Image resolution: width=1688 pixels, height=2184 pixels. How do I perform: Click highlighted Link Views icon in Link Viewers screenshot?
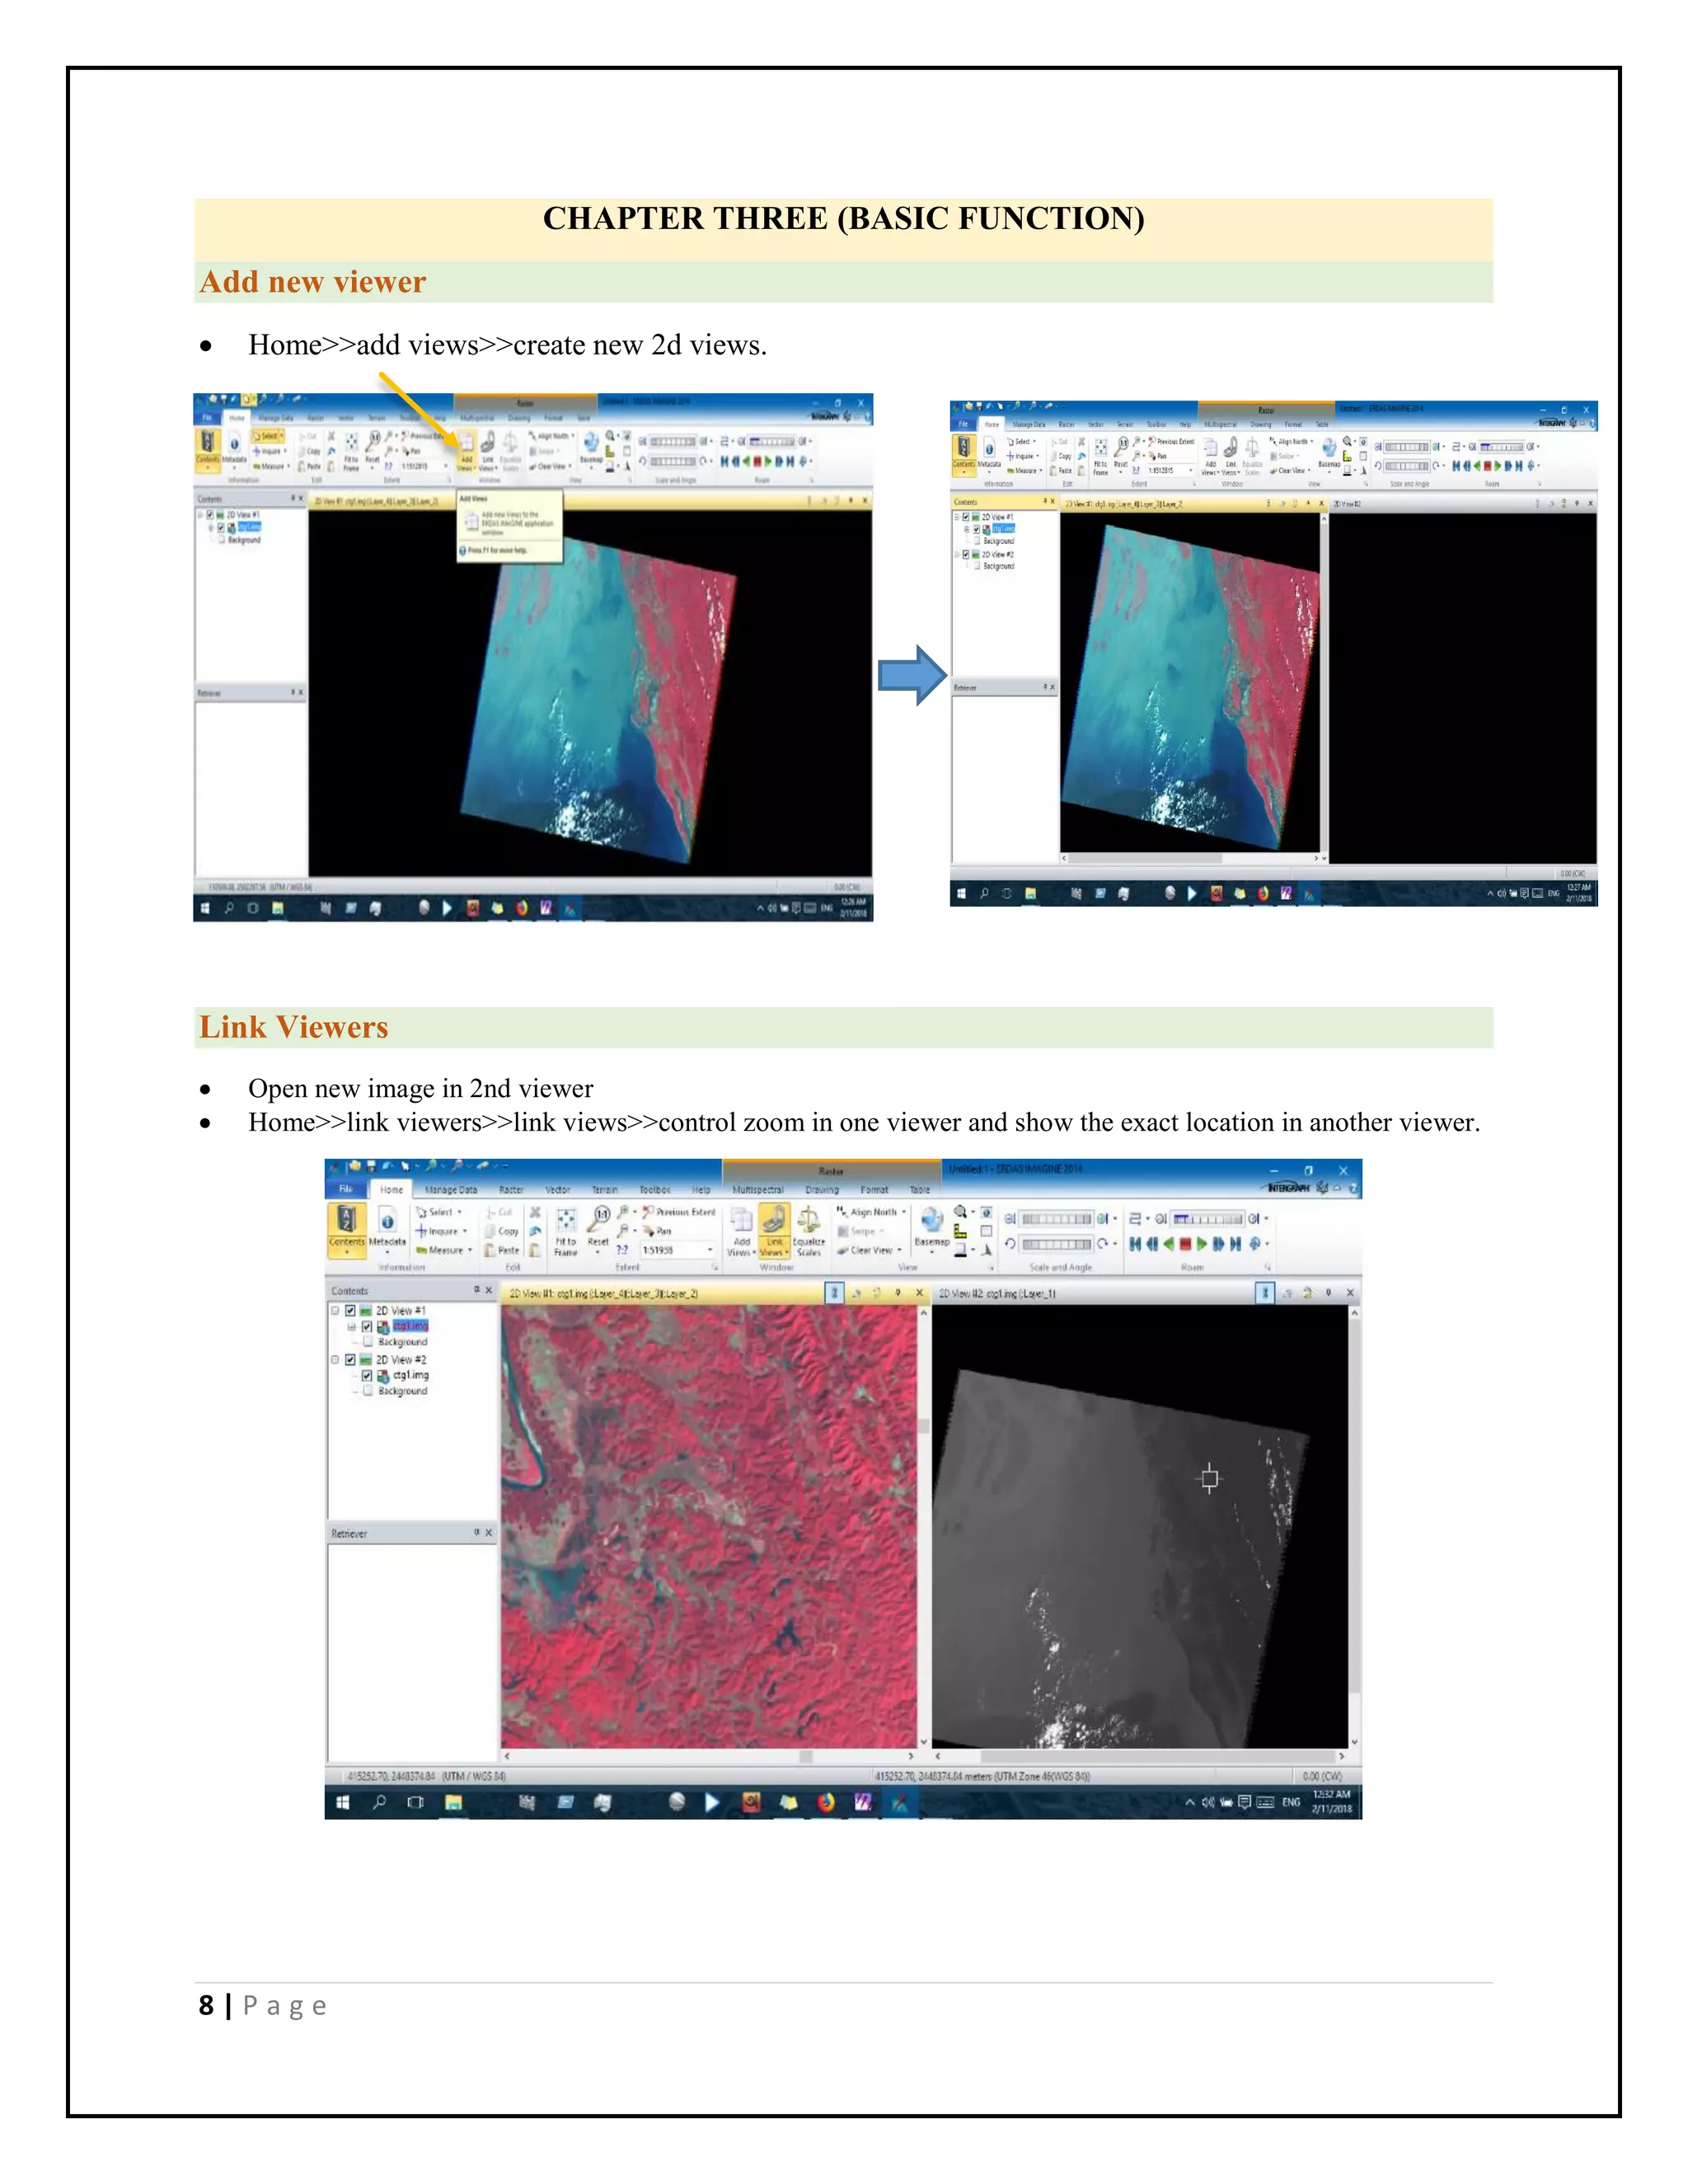point(774,1231)
